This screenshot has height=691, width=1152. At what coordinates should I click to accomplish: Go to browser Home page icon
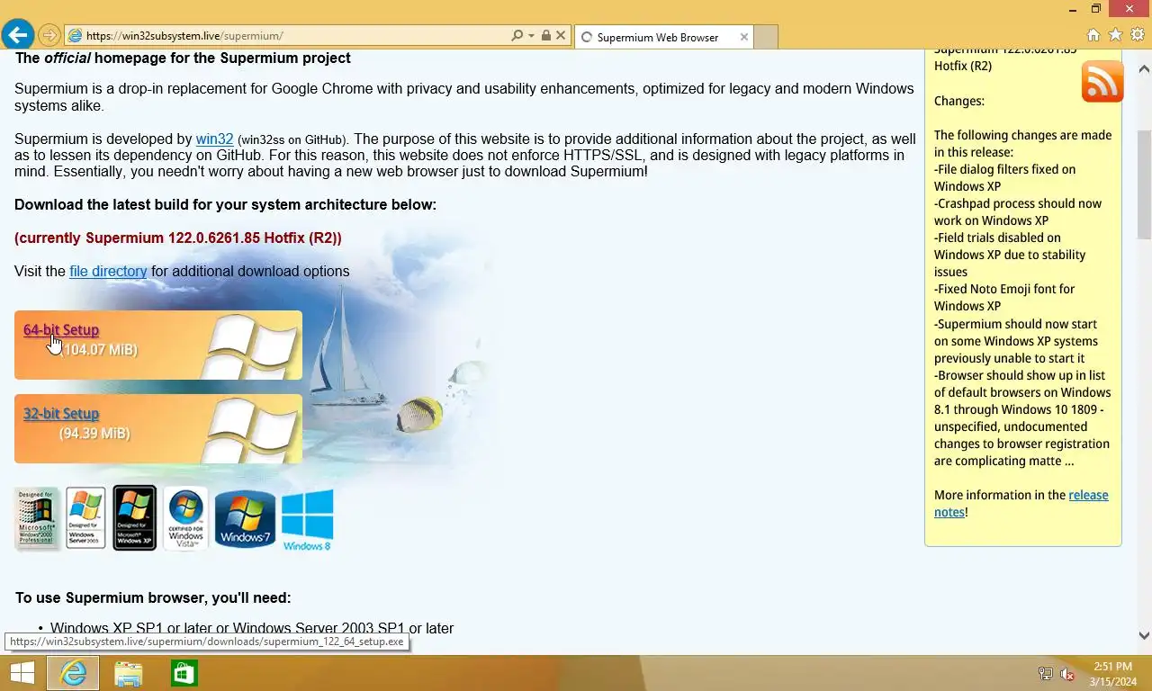click(1093, 35)
